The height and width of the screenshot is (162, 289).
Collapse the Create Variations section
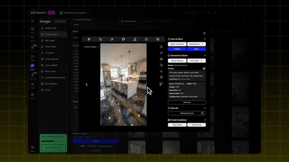[205, 120]
